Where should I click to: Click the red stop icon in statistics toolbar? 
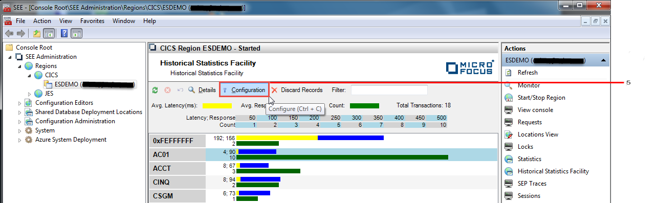167,90
